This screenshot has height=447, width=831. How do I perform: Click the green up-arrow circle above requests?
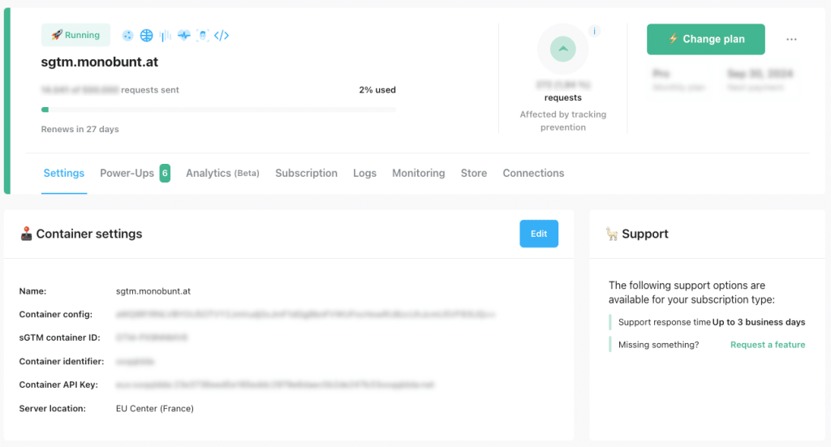click(563, 49)
